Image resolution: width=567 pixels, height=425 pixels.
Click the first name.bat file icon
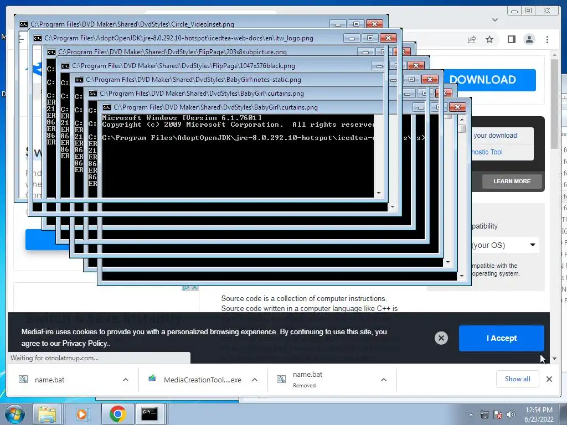click(x=23, y=379)
